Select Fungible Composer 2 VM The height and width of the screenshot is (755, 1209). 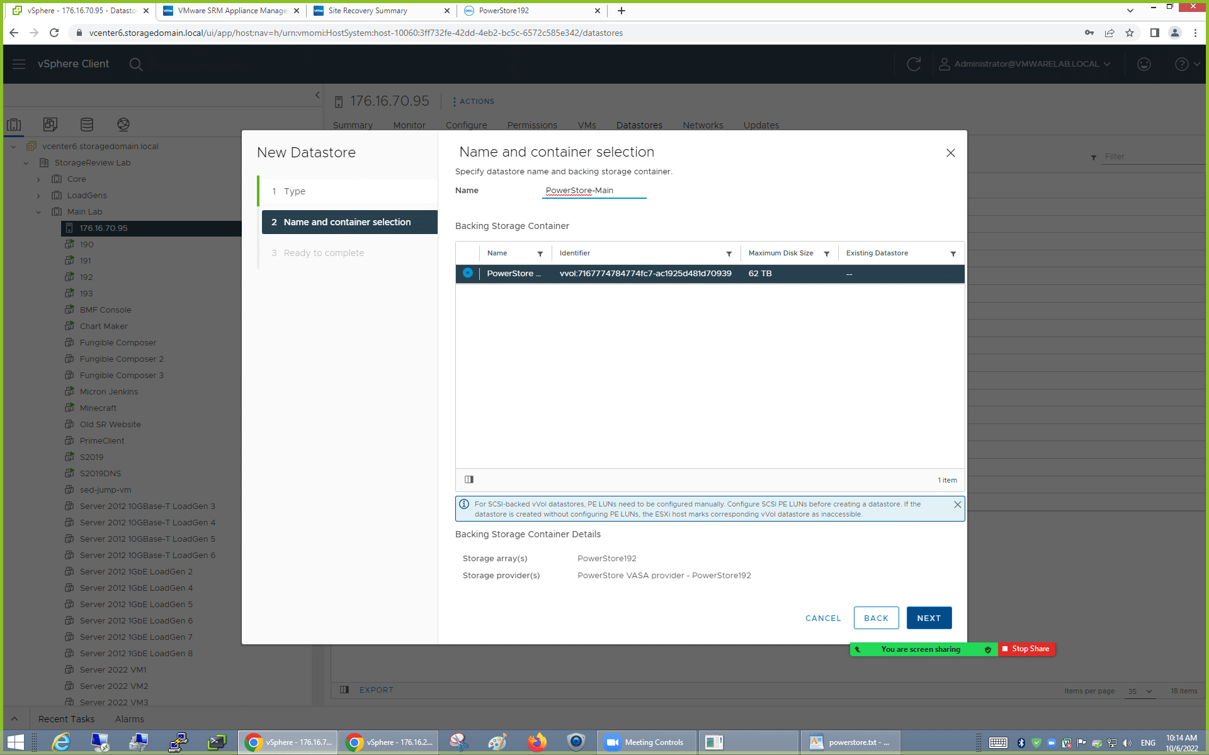122,359
